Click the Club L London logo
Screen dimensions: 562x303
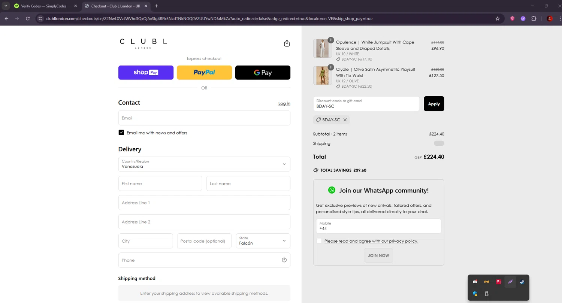click(143, 43)
